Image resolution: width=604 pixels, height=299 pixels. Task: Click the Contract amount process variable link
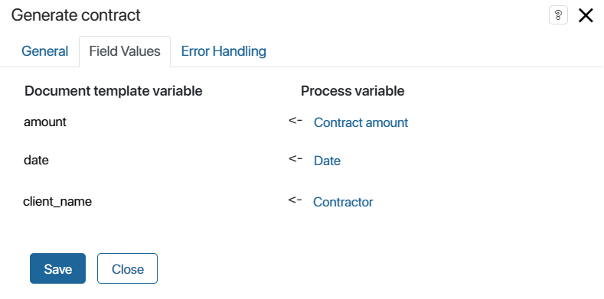tap(361, 122)
